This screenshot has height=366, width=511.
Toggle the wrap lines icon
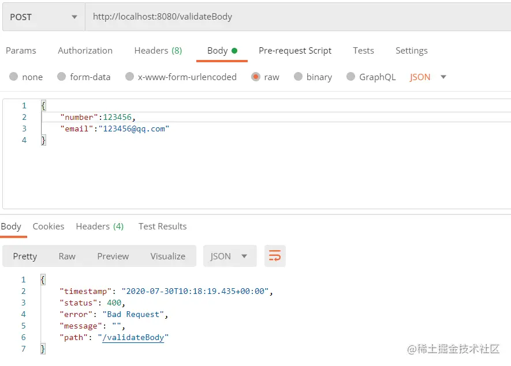pos(275,256)
